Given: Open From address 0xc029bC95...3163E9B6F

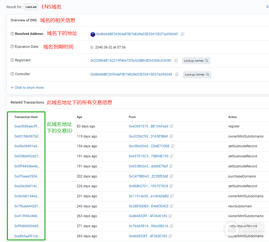Looking at the screenshot, I should pos(149,136).
